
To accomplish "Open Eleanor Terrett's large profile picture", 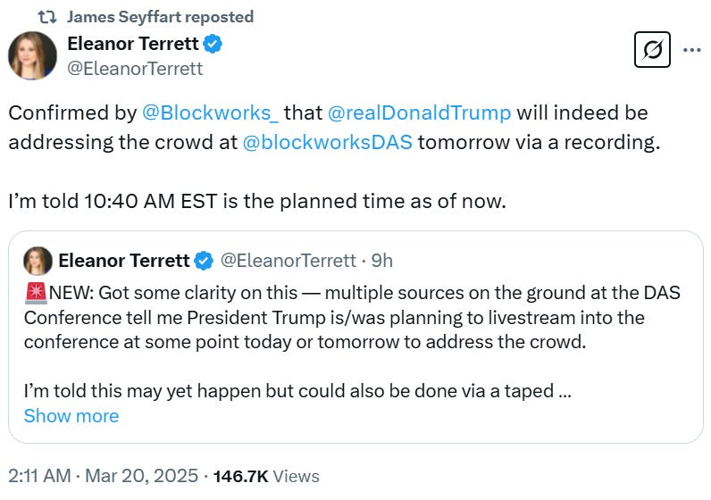I will [x=32, y=55].
